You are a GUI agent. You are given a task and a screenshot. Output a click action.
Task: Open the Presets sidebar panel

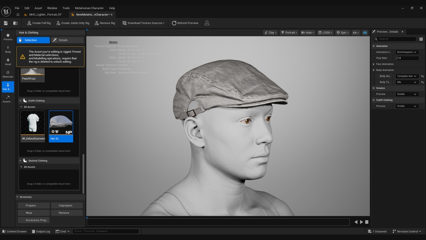[x=8, y=37]
